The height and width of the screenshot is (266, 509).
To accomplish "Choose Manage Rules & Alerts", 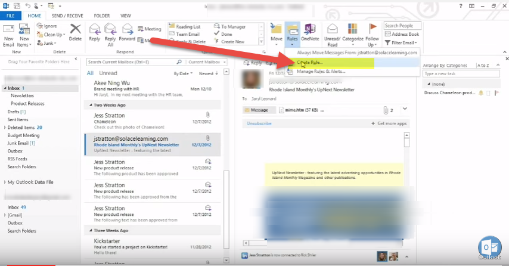I will [321, 72].
